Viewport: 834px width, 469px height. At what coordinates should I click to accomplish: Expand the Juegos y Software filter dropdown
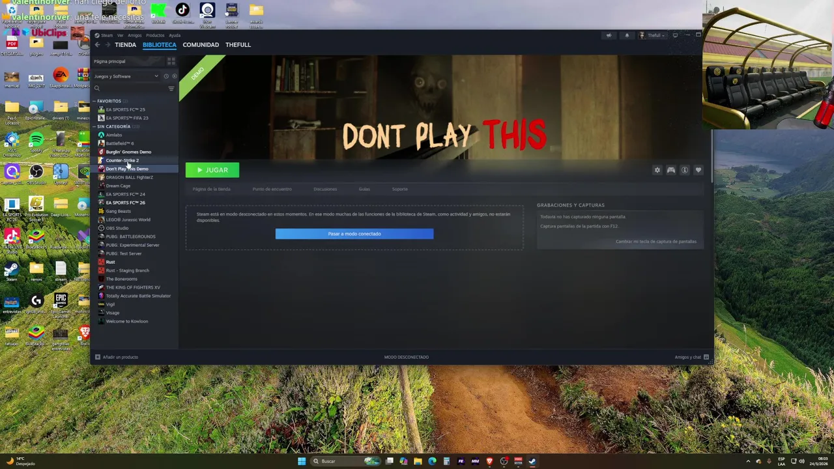pyautogui.click(x=126, y=76)
